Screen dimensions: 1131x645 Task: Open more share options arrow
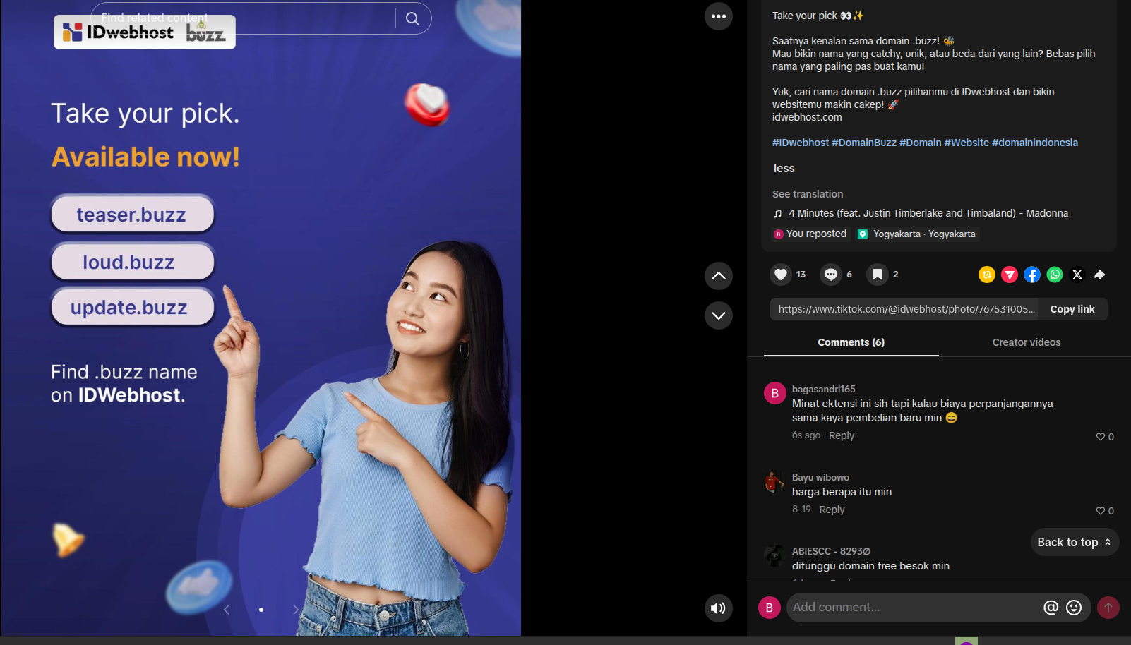1100,275
